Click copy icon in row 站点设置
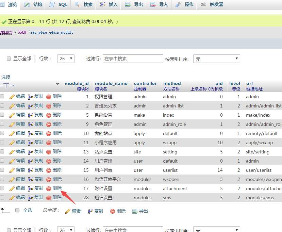282x232 pixels. pos(30,152)
